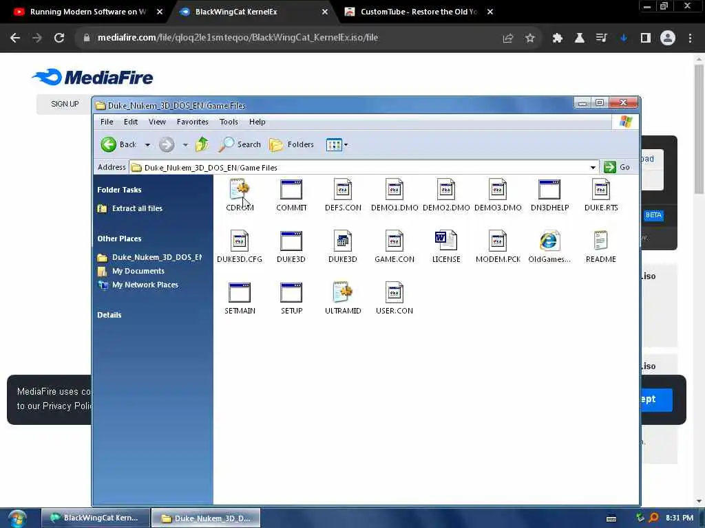Open the Views dropdown button

click(337, 144)
